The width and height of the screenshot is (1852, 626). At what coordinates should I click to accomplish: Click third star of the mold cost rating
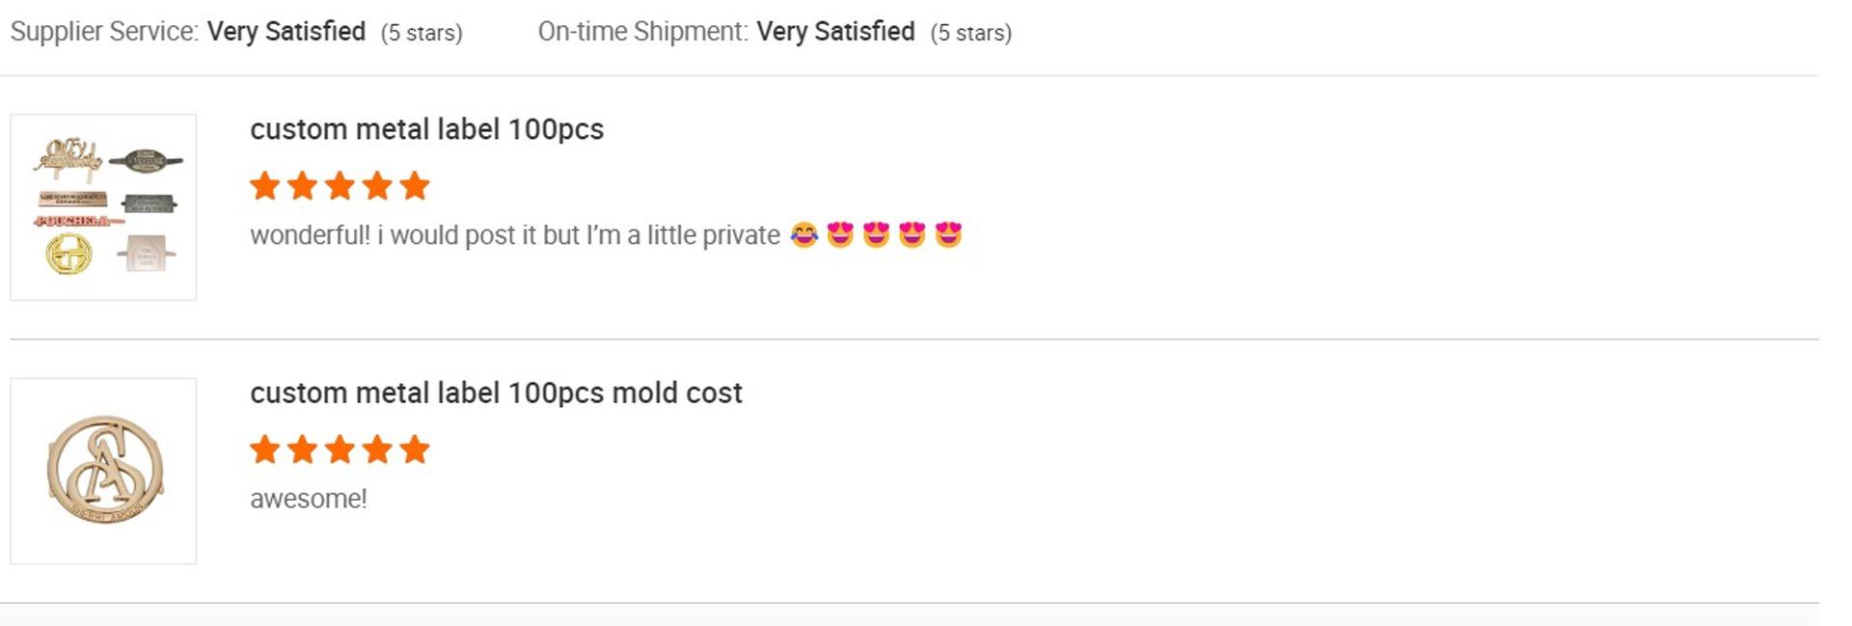click(340, 449)
